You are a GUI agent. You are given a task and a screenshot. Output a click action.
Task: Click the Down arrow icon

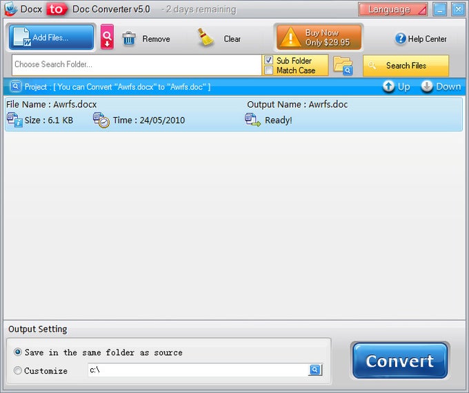tap(427, 86)
